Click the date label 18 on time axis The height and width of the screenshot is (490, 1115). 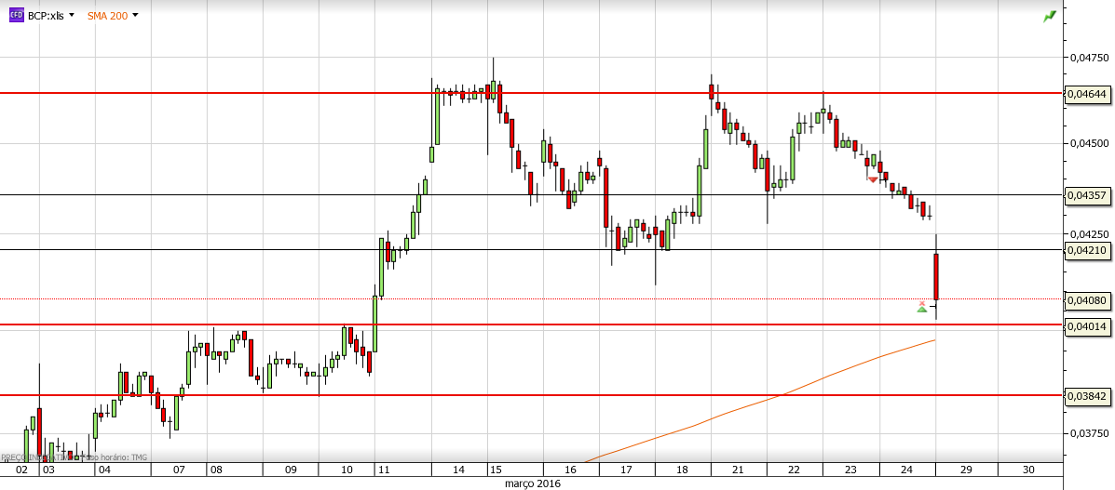coord(682,470)
